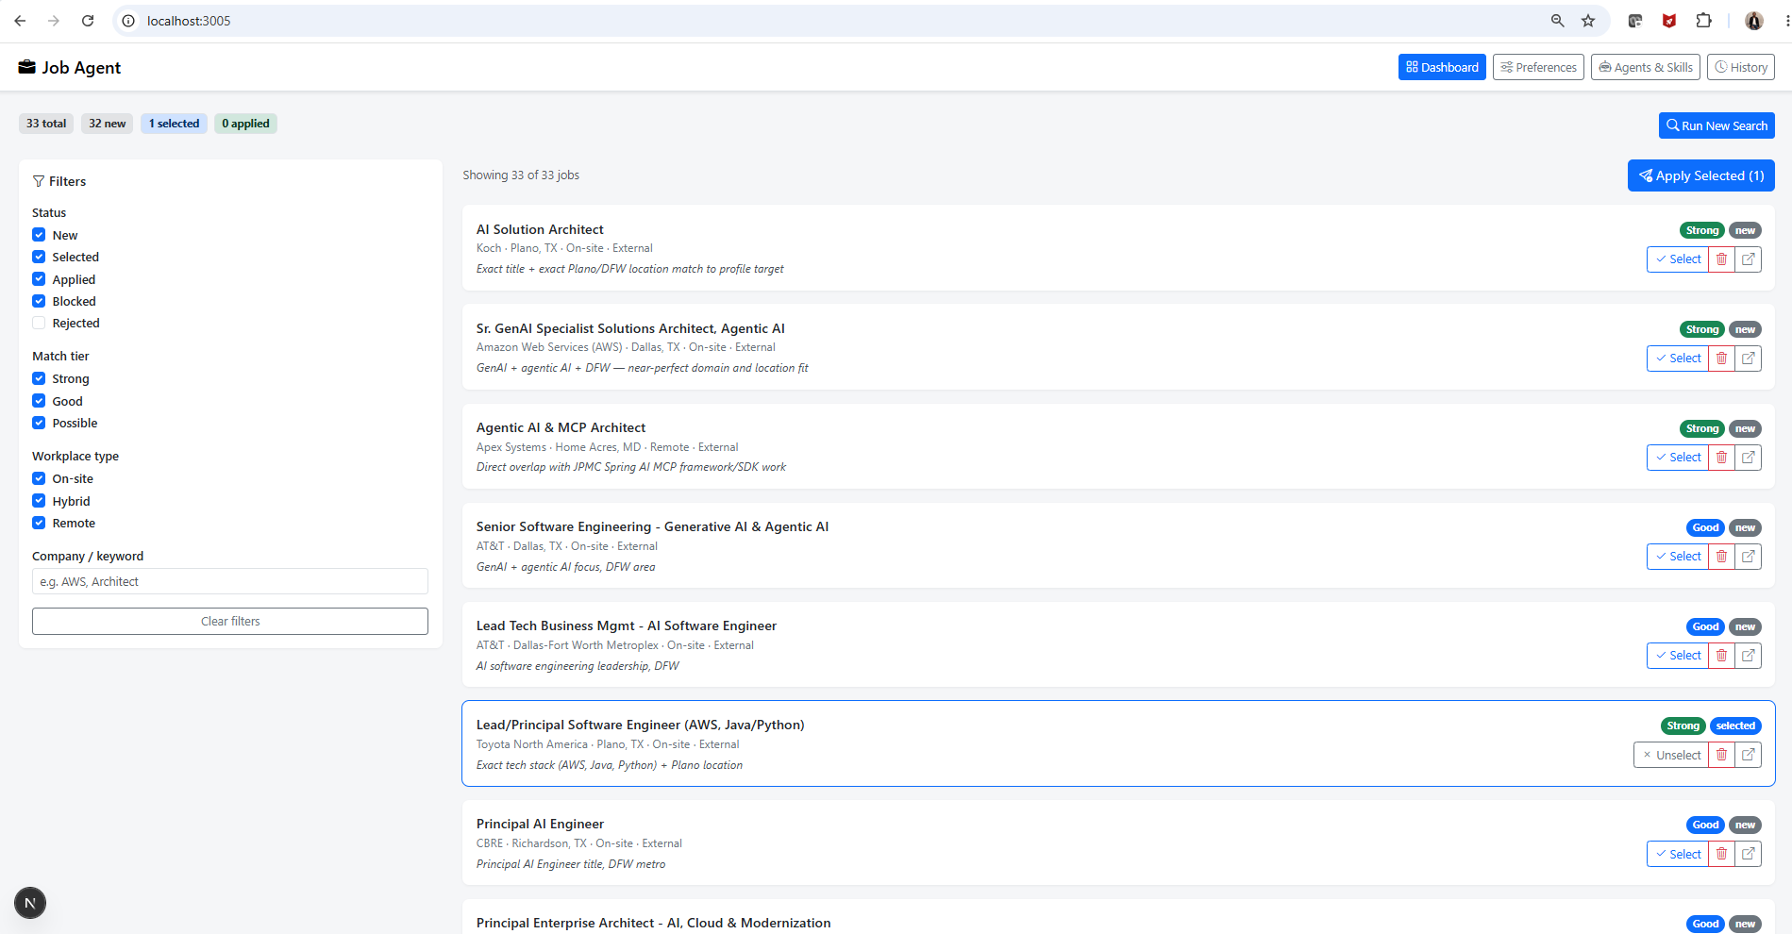Screen dimensions: 1792x934
Task: Open browser extensions puzzle icon
Action: click(x=1703, y=21)
